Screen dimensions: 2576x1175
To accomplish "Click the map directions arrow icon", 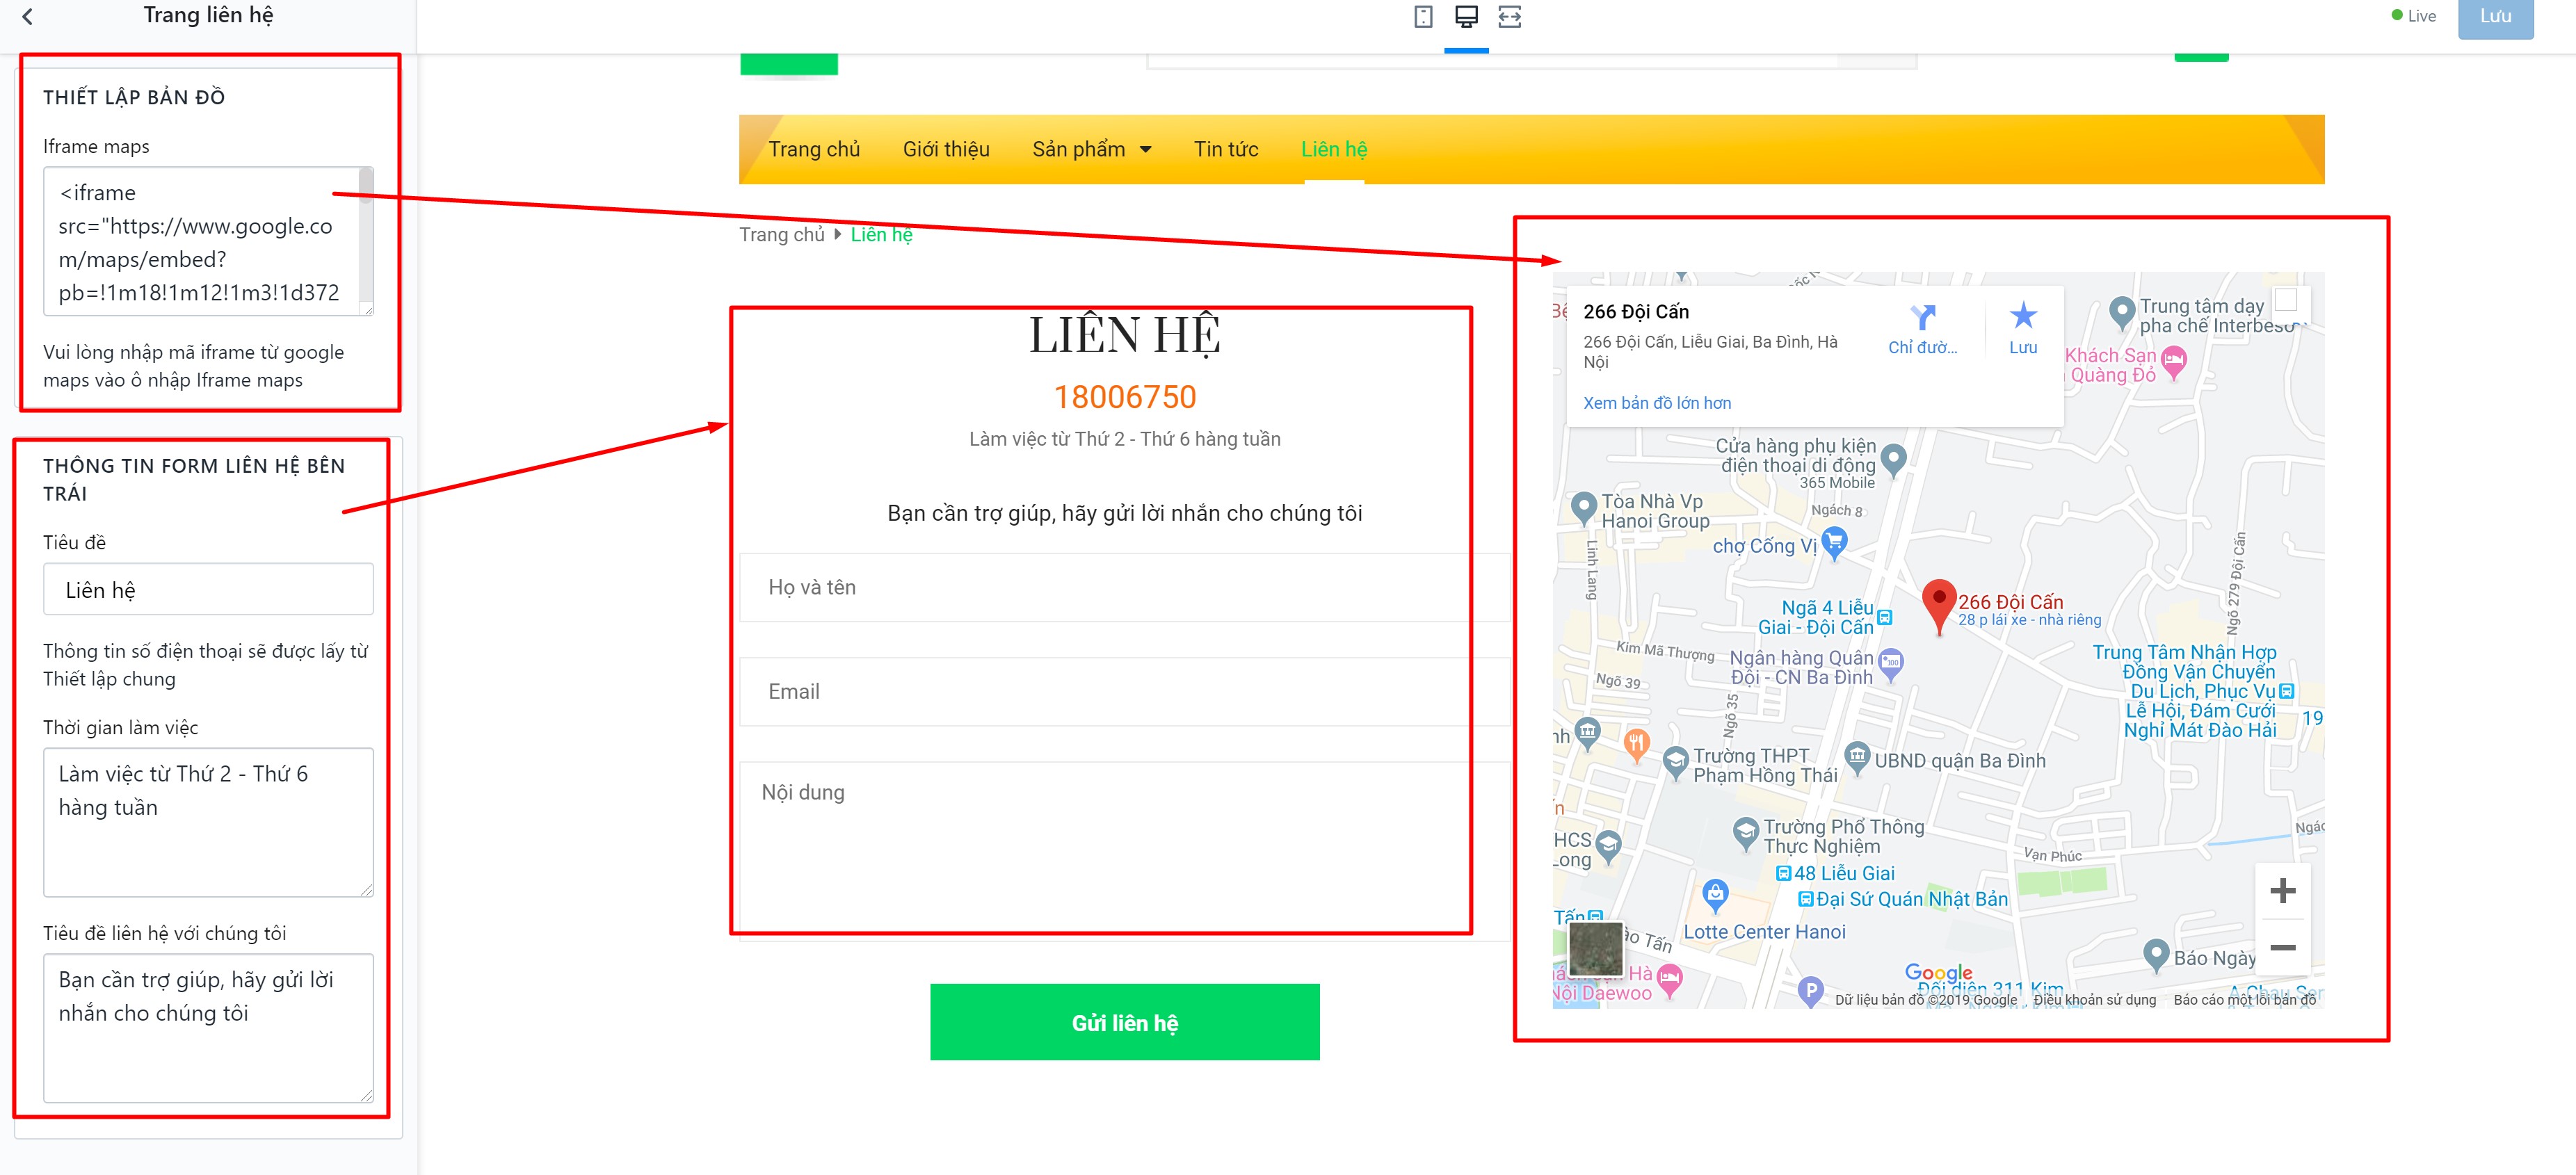I will pos(1922,318).
